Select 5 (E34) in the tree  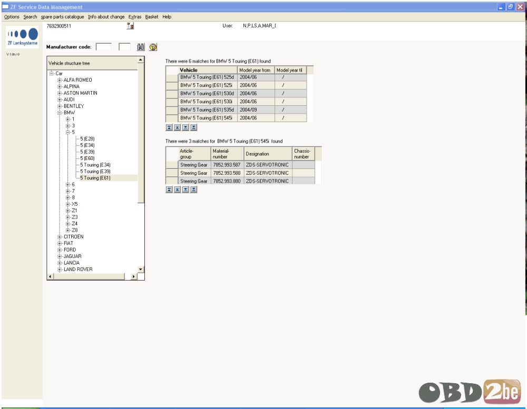pyautogui.click(x=87, y=145)
